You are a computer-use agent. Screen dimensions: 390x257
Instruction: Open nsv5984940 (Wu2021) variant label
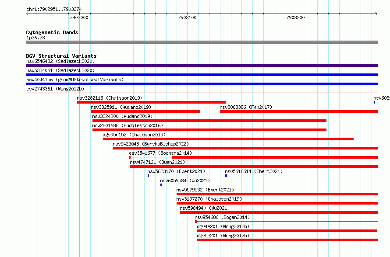click(x=205, y=208)
